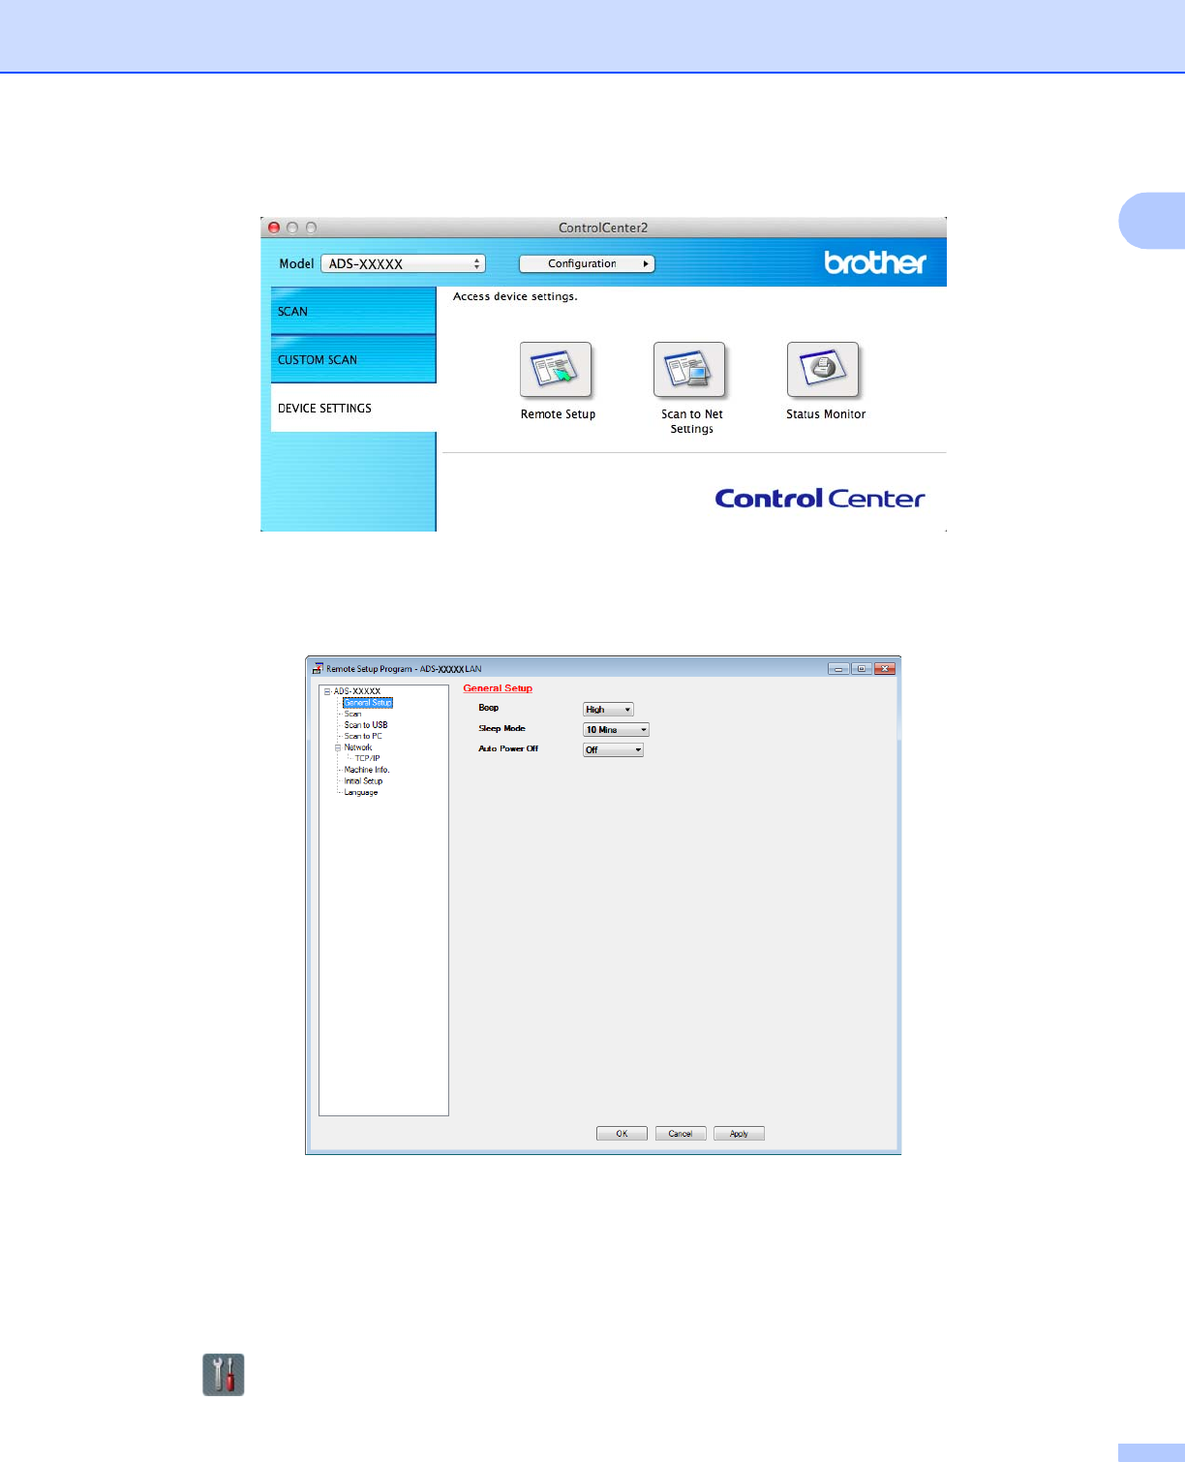Select Language tree item
Viewport: 1185px width, 1462px height.
pos(361,793)
